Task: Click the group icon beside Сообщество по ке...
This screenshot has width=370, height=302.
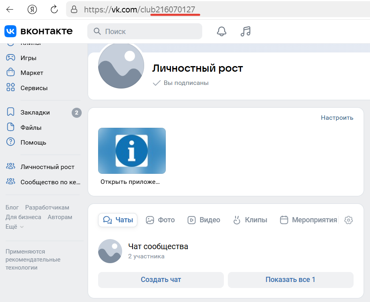Action: 11,181
